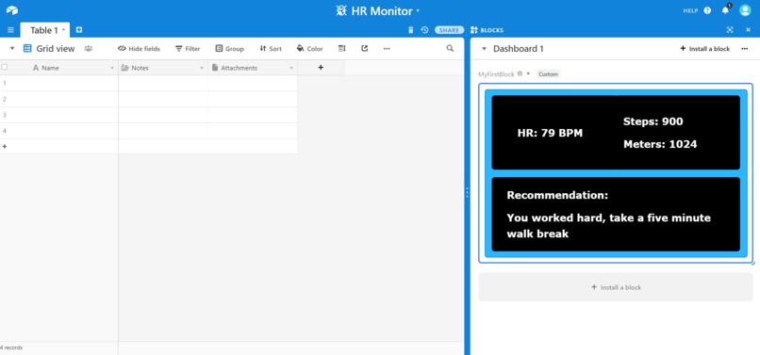Expand the views sidebar arrow
The height and width of the screenshot is (355, 760).
(x=12, y=48)
